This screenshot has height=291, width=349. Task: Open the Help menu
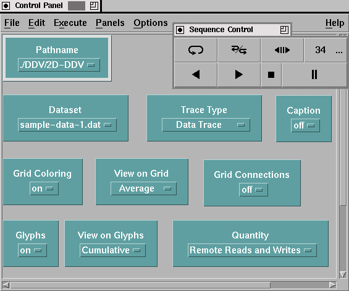pyautogui.click(x=335, y=23)
